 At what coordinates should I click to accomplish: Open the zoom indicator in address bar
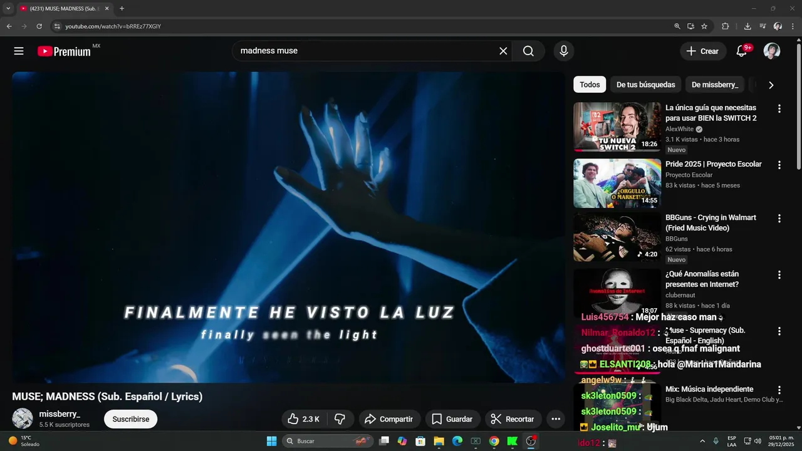coord(677,26)
